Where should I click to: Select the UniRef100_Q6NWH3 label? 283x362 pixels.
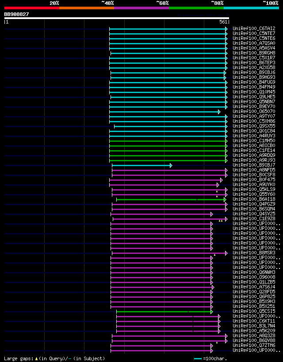click(254, 272)
